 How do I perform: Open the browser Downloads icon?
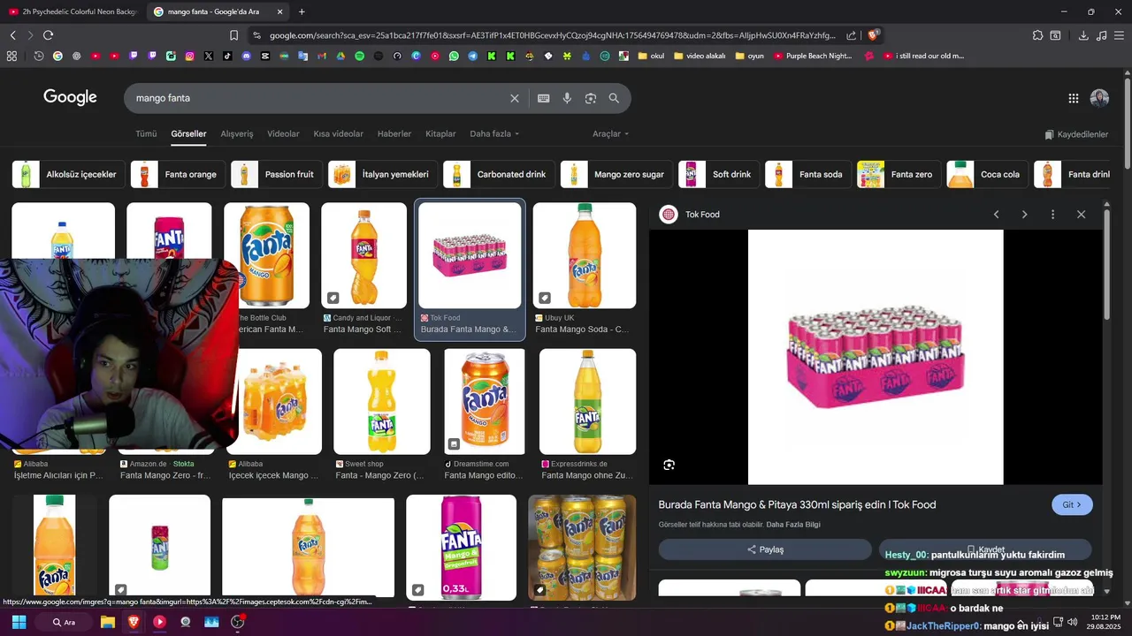pos(1083,35)
